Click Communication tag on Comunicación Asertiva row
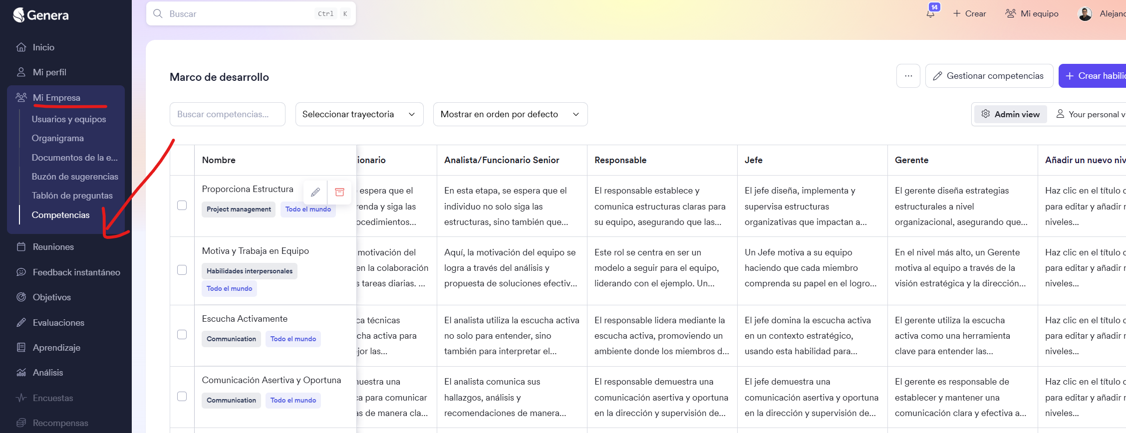The width and height of the screenshot is (1126, 433). (x=231, y=400)
